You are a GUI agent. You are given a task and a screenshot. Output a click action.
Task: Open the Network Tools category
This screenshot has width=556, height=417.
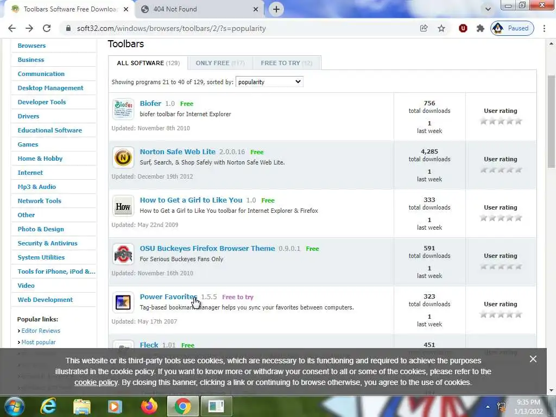coord(39,201)
